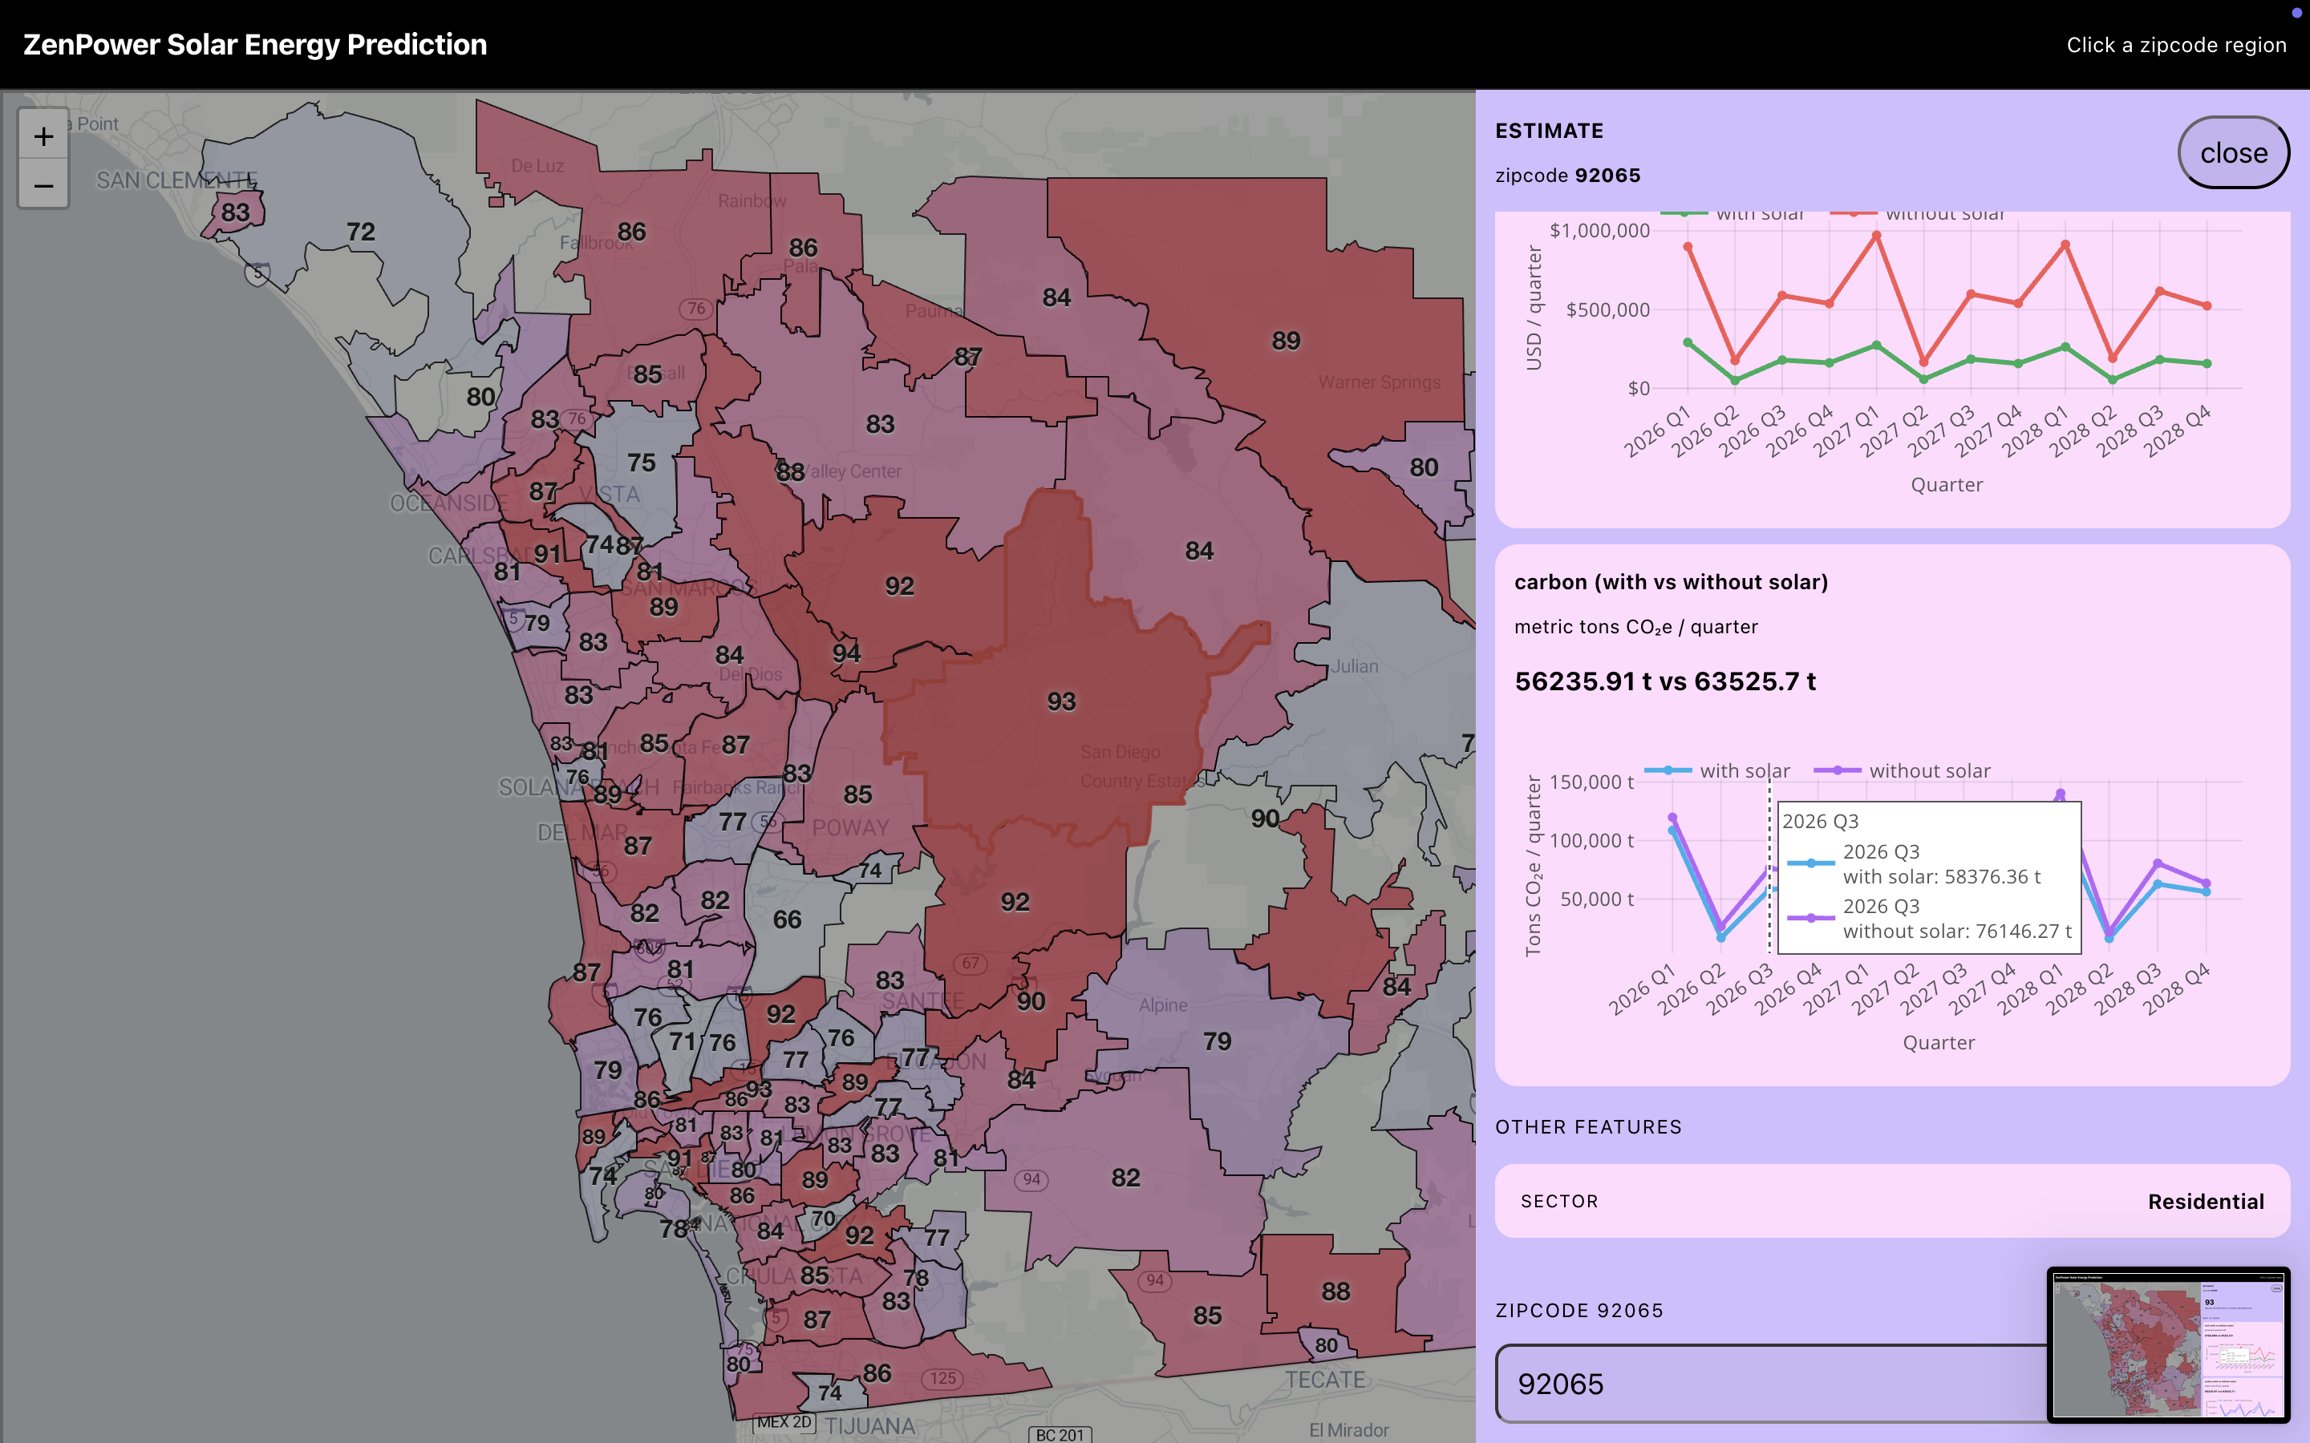Click region scored 82 in southeast
The height and width of the screenshot is (1443, 2310).
tap(1125, 1177)
